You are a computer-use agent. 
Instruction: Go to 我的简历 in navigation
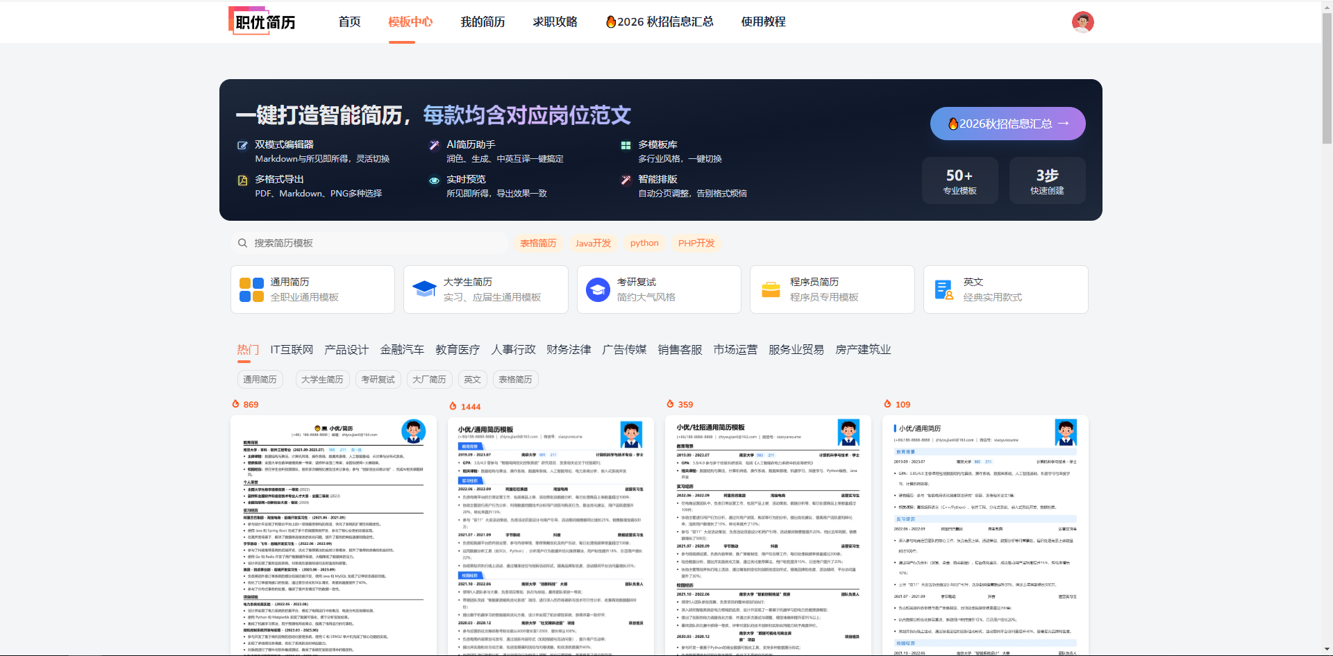coord(483,22)
